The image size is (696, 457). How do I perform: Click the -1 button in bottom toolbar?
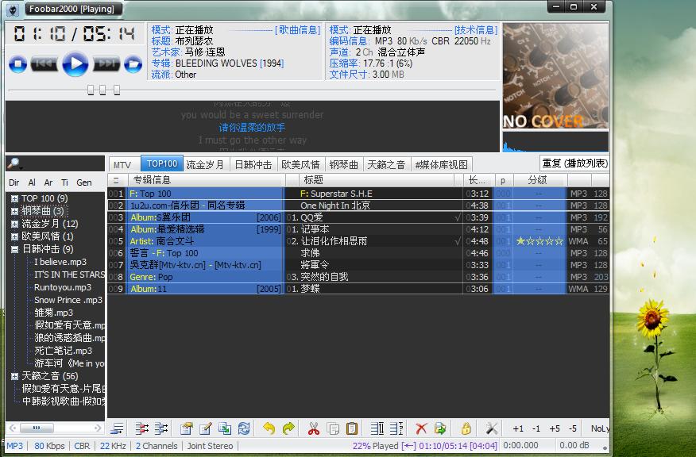click(x=536, y=428)
